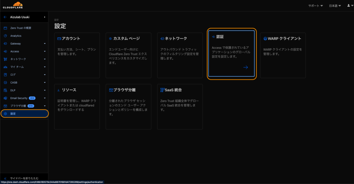Click the 新規 badge next to Email Security
This screenshot has height=184, width=354.
point(32,98)
